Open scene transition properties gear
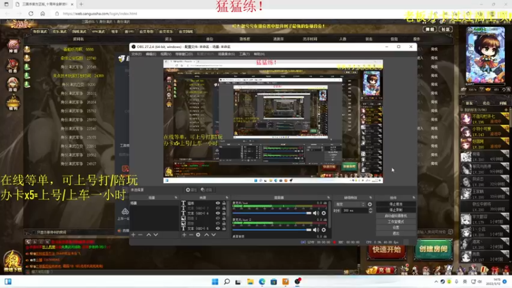This screenshot has height=288, width=512. pos(370,204)
